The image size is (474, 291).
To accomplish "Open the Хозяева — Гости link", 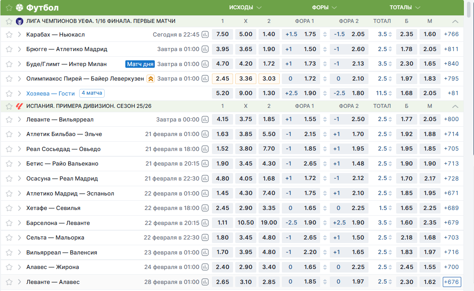I will (x=51, y=93).
